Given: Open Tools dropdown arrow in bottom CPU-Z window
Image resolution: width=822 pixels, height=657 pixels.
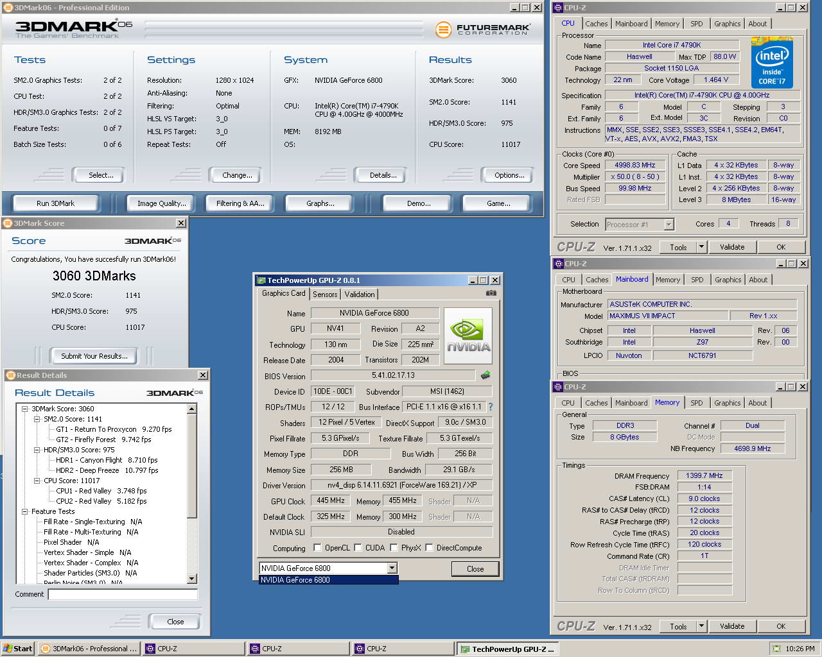Looking at the screenshot, I should (701, 627).
